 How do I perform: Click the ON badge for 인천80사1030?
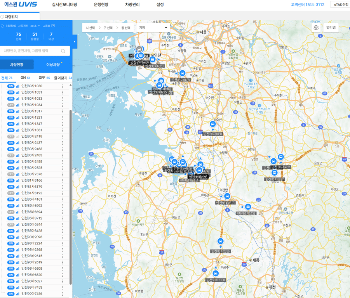pos(11,86)
